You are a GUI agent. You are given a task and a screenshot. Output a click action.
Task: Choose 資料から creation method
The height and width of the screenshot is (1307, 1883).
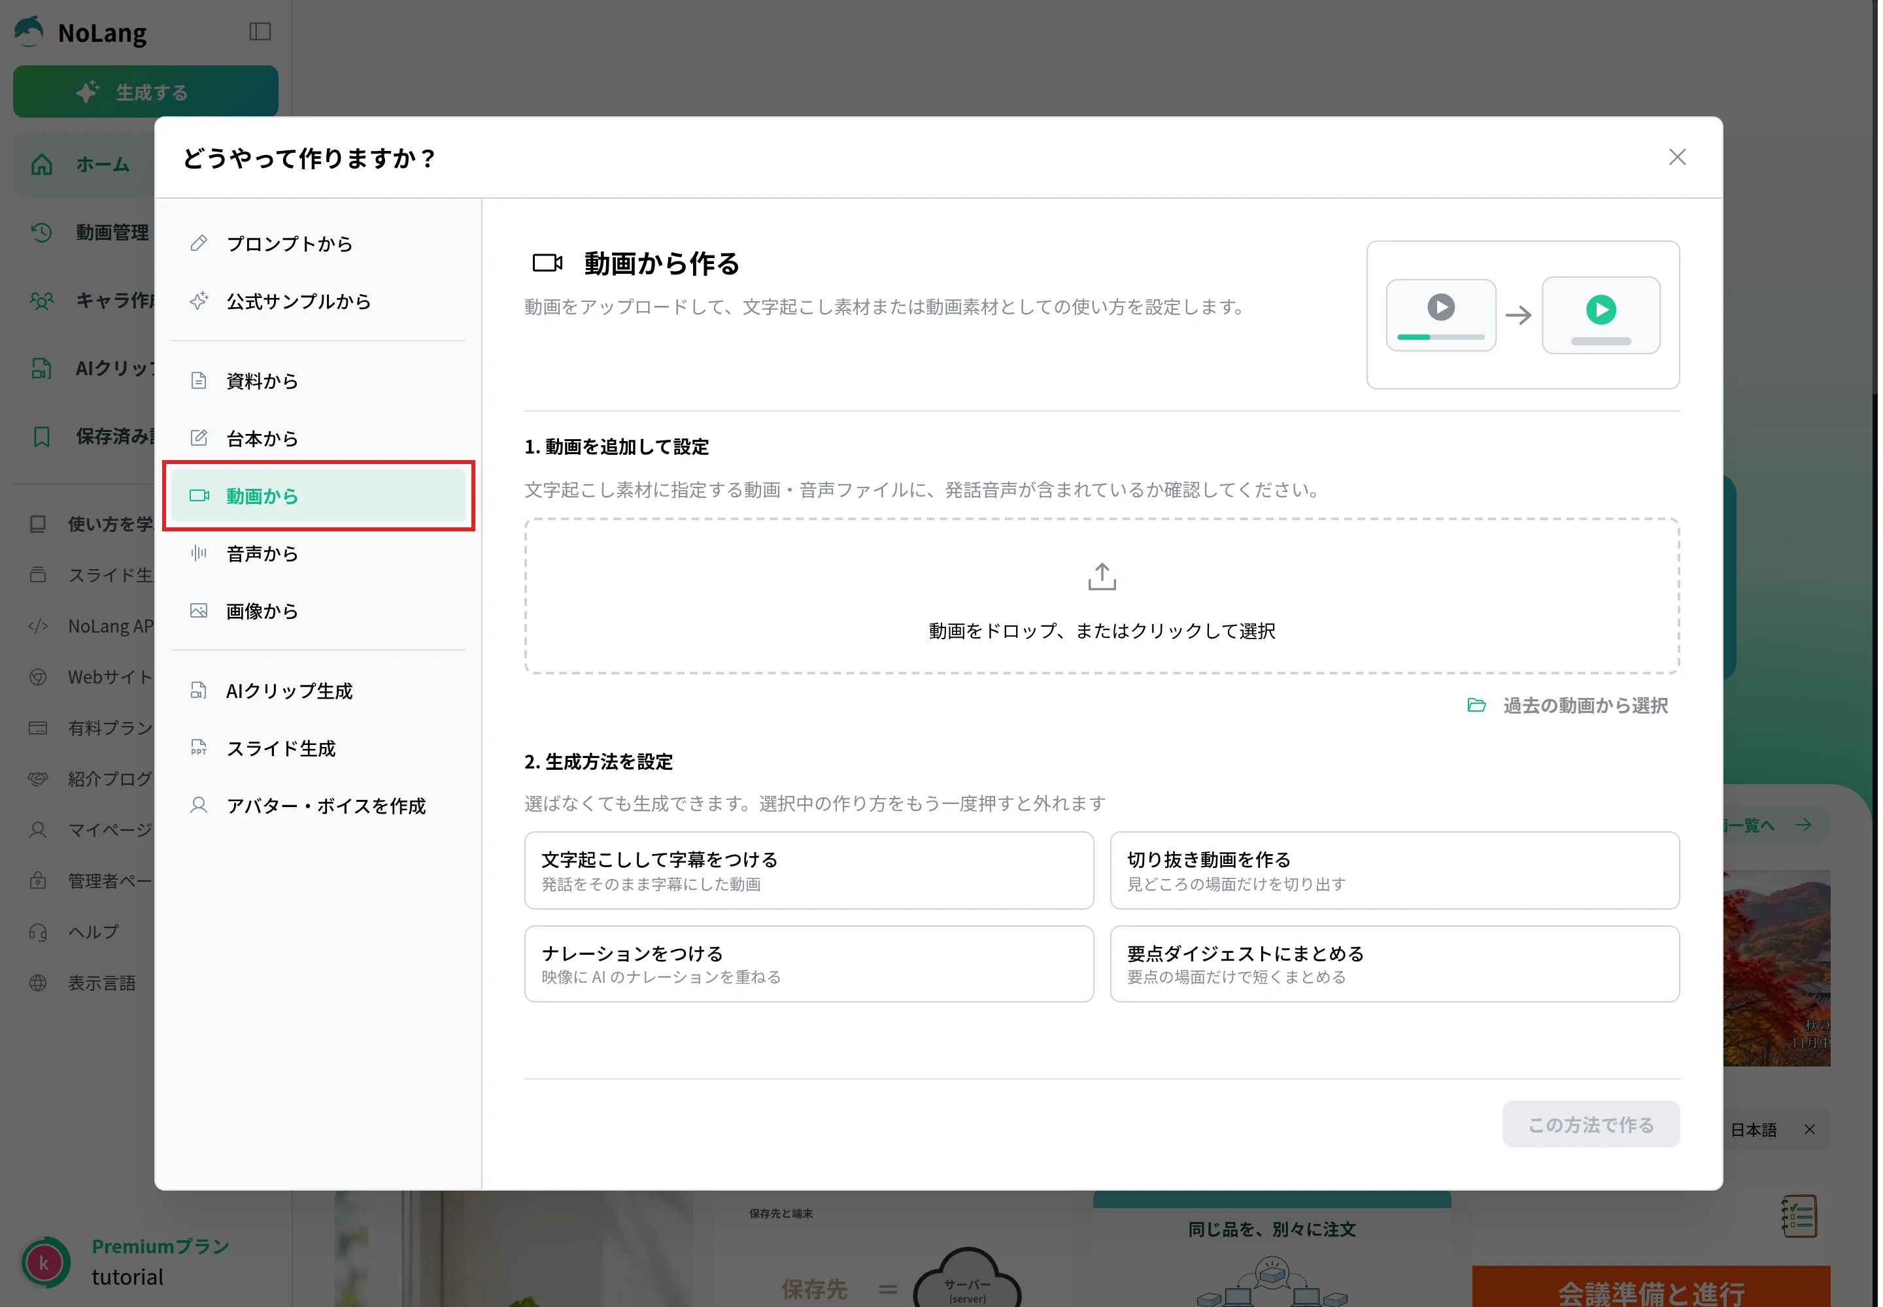[x=318, y=381]
